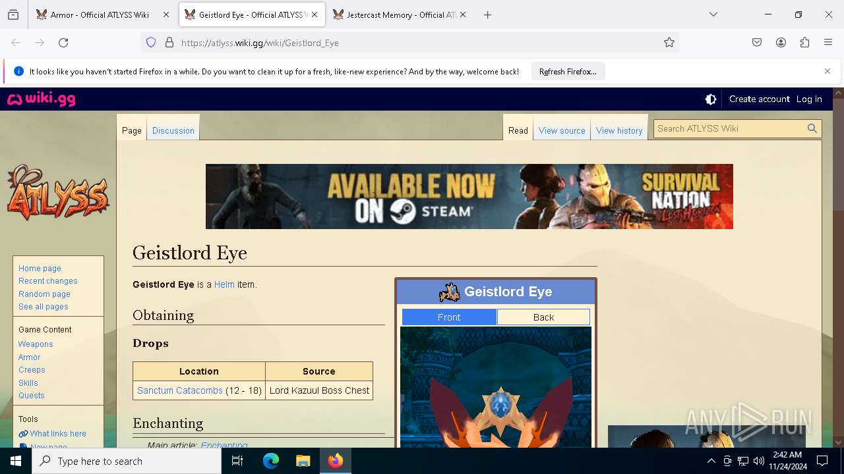Click the ATLYSS wiki logo
Viewport: 844px width, 474px height.
point(58,192)
